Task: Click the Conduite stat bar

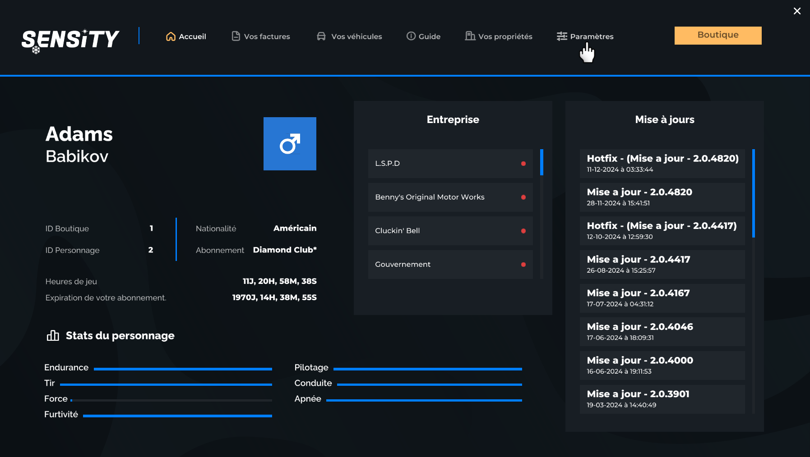Action: (430, 385)
